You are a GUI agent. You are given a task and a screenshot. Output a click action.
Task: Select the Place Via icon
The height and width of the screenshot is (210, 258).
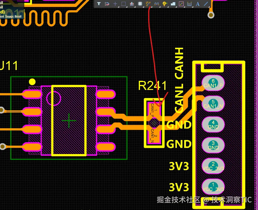pos(165,4)
